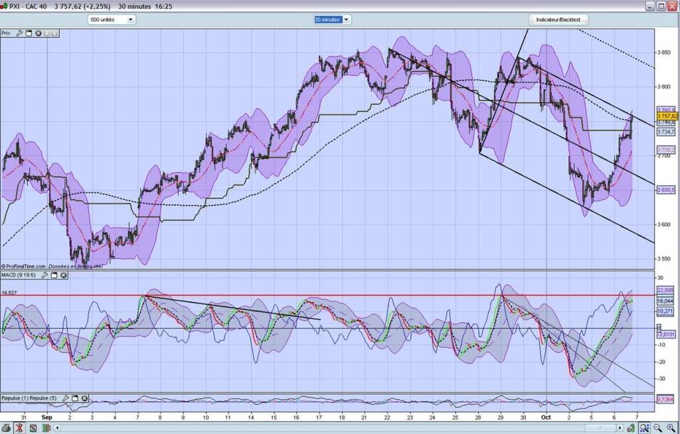The image size is (680, 434).
Task: Select the Prix panel label
Action: click(7, 33)
